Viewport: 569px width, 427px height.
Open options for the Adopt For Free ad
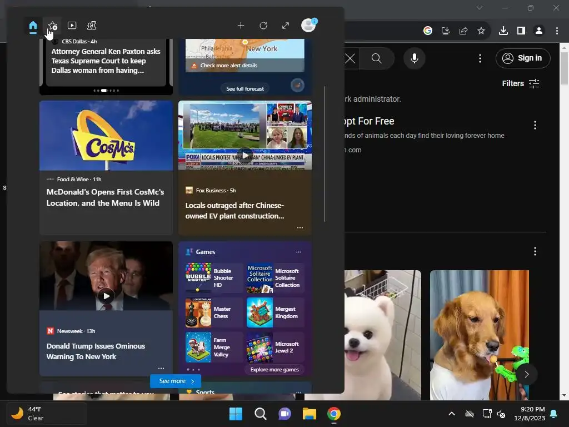click(x=535, y=125)
